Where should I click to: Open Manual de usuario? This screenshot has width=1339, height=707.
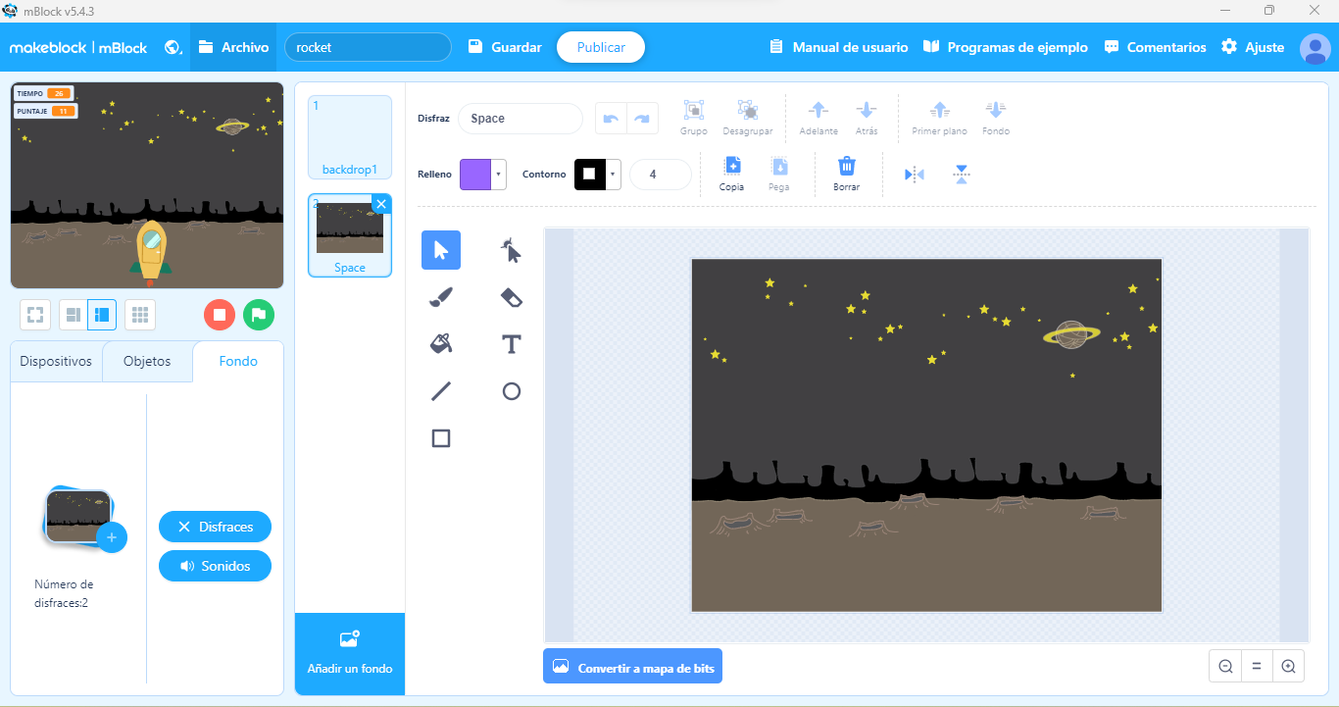point(839,47)
